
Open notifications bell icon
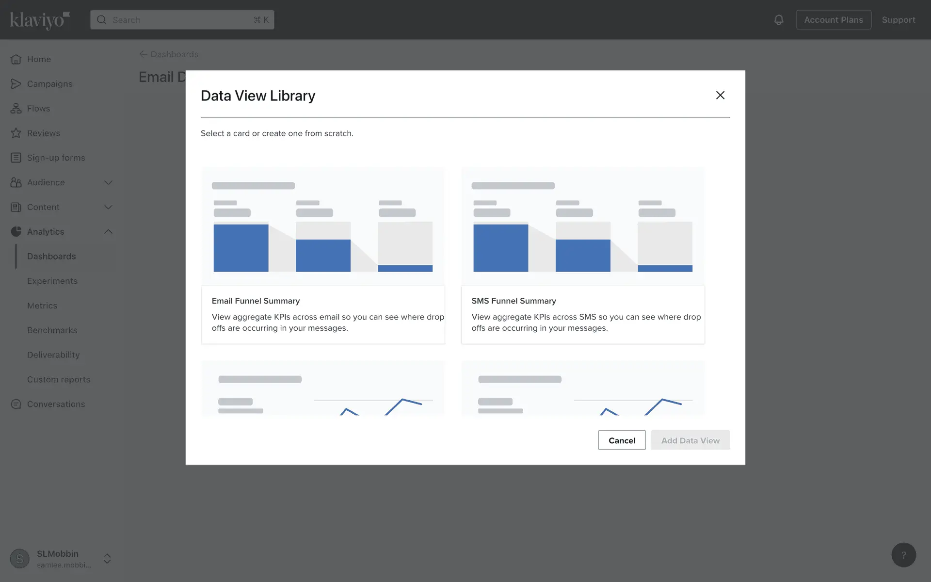[779, 20]
